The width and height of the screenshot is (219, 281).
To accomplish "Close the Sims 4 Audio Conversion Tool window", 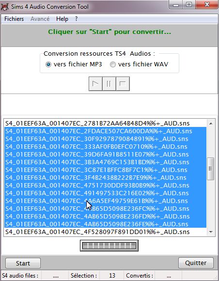I will pyautogui.click(x=207, y=5).
